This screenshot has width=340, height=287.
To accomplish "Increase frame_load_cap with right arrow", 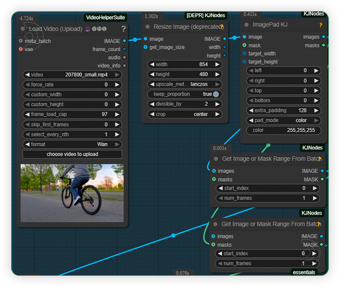I will [x=117, y=114].
